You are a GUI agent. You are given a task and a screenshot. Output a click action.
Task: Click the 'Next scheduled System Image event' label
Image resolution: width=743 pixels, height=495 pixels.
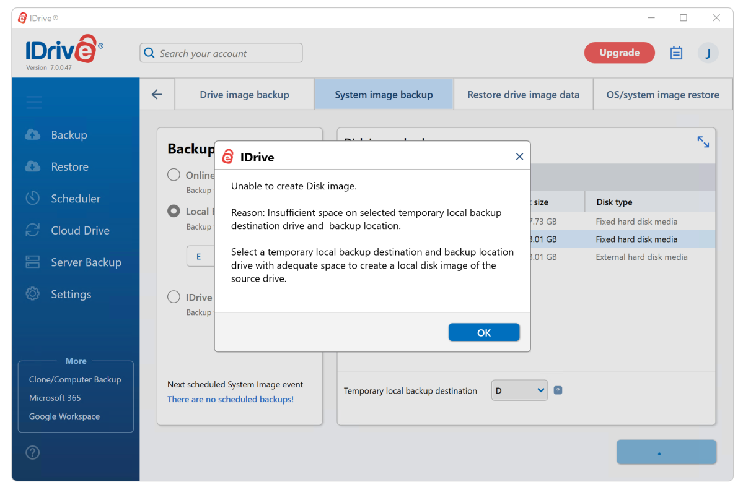235,384
